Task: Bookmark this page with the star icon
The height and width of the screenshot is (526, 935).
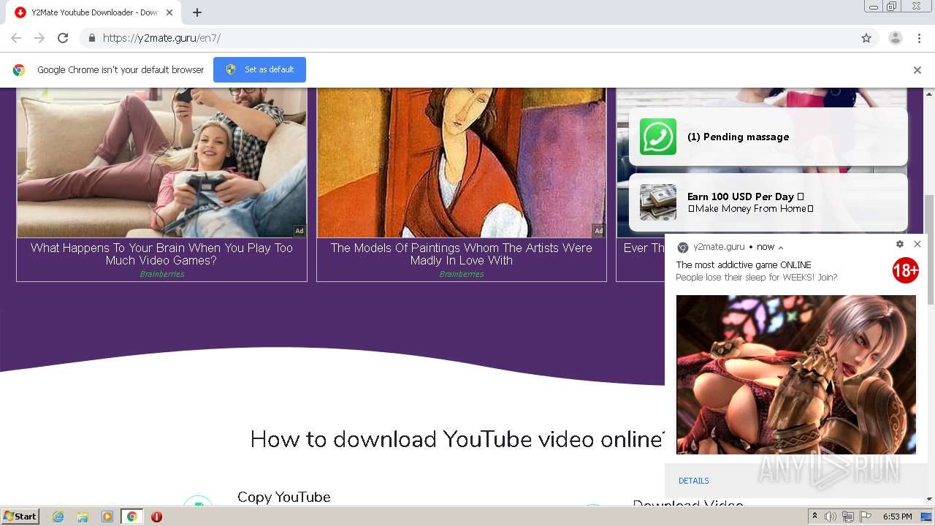Action: pos(866,38)
